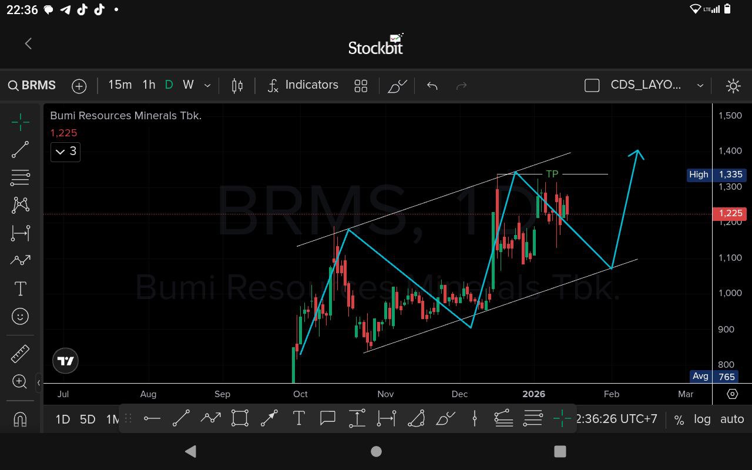752x470 pixels.
Task: Open the emoji sticker tool
Action: (x=20, y=317)
